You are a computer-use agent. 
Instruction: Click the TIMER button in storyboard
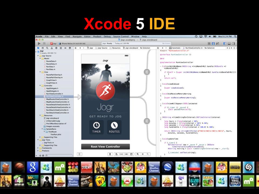tap(97, 127)
